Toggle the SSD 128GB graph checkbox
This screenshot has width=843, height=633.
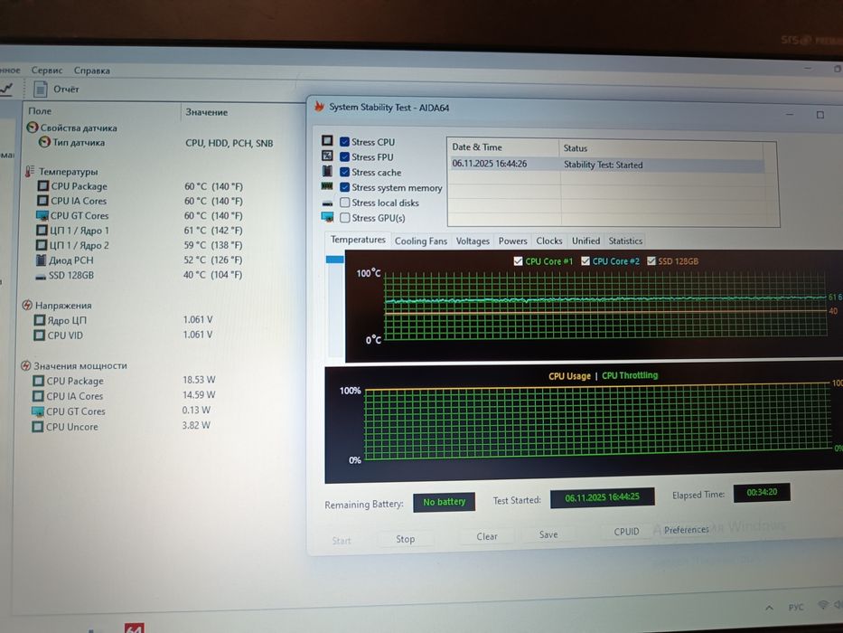coord(651,261)
